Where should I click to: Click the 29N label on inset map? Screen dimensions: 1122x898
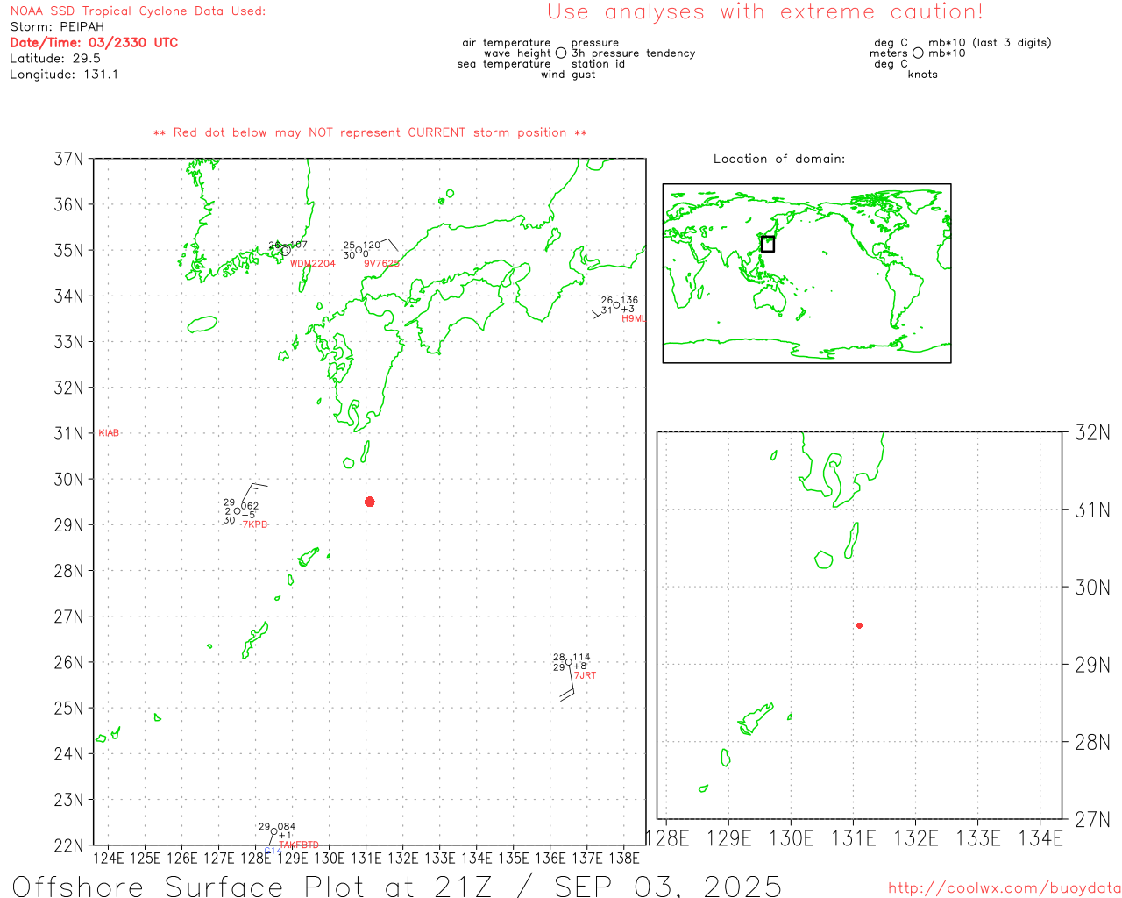coord(1092,665)
